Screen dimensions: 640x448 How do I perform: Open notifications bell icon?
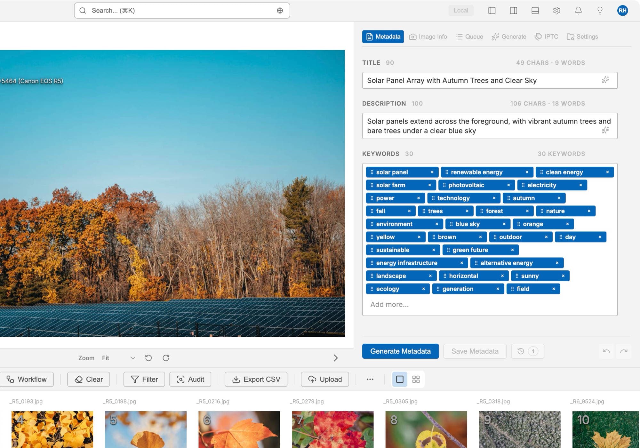[x=578, y=11]
